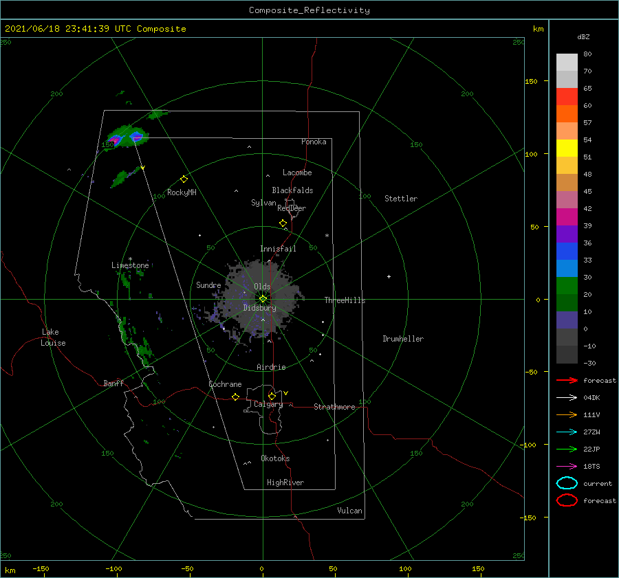Click the yellow diamond marker below RedDeer

point(283,223)
